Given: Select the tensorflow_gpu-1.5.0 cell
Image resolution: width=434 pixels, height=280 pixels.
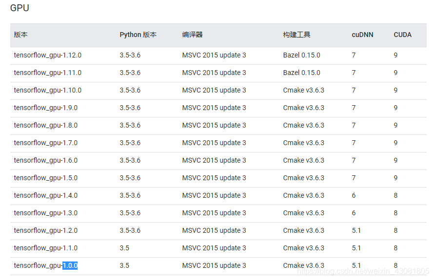Looking at the screenshot, I should (46, 178).
